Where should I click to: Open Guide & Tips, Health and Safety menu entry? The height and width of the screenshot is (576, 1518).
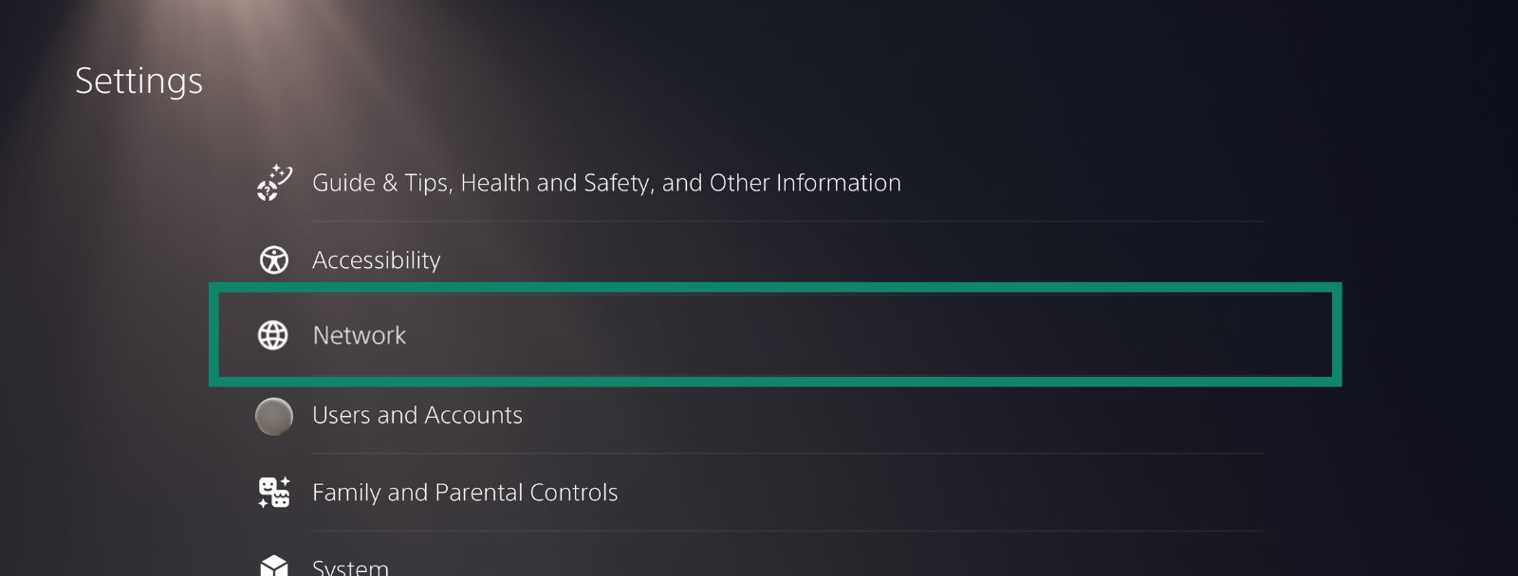click(606, 183)
